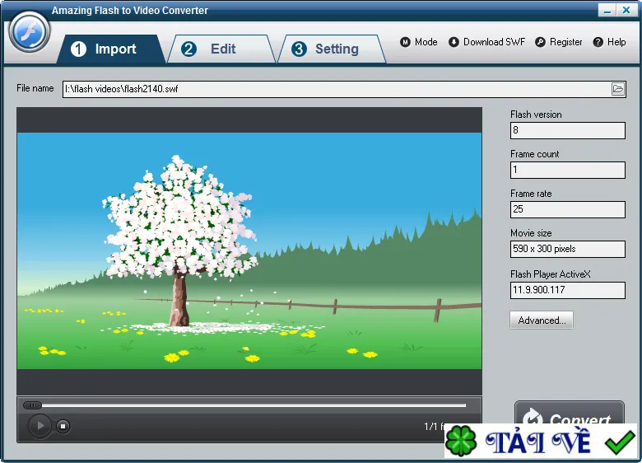Open the Register option

point(559,42)
